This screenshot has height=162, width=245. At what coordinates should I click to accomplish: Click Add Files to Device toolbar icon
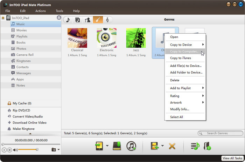point(155,146)
